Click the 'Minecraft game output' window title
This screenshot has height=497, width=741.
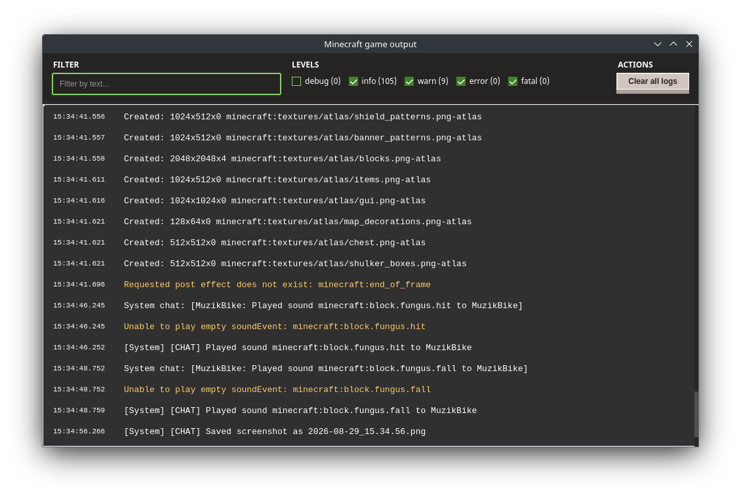coord(370,44)
